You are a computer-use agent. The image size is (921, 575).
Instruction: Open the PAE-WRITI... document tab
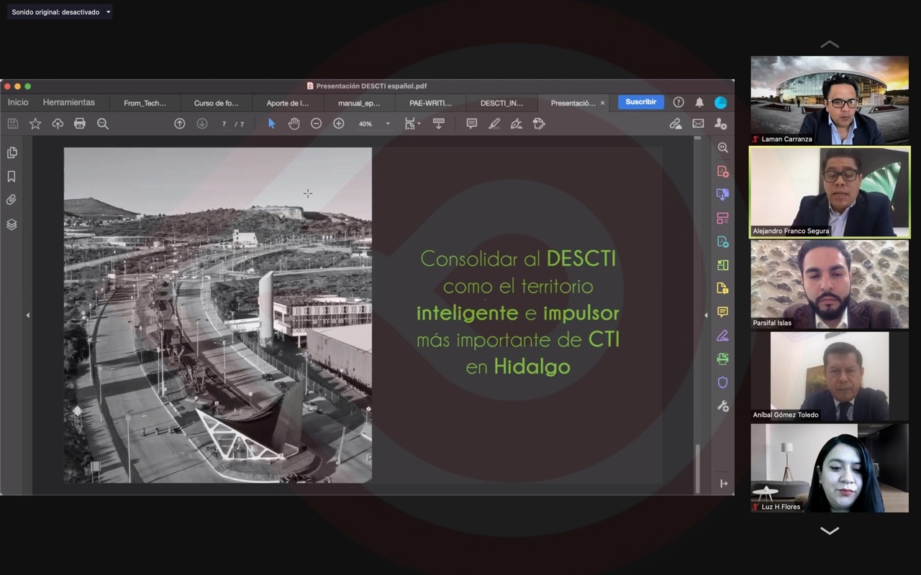(430, 103)
